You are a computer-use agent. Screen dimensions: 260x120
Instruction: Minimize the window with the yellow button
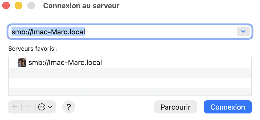pos(18,6)
